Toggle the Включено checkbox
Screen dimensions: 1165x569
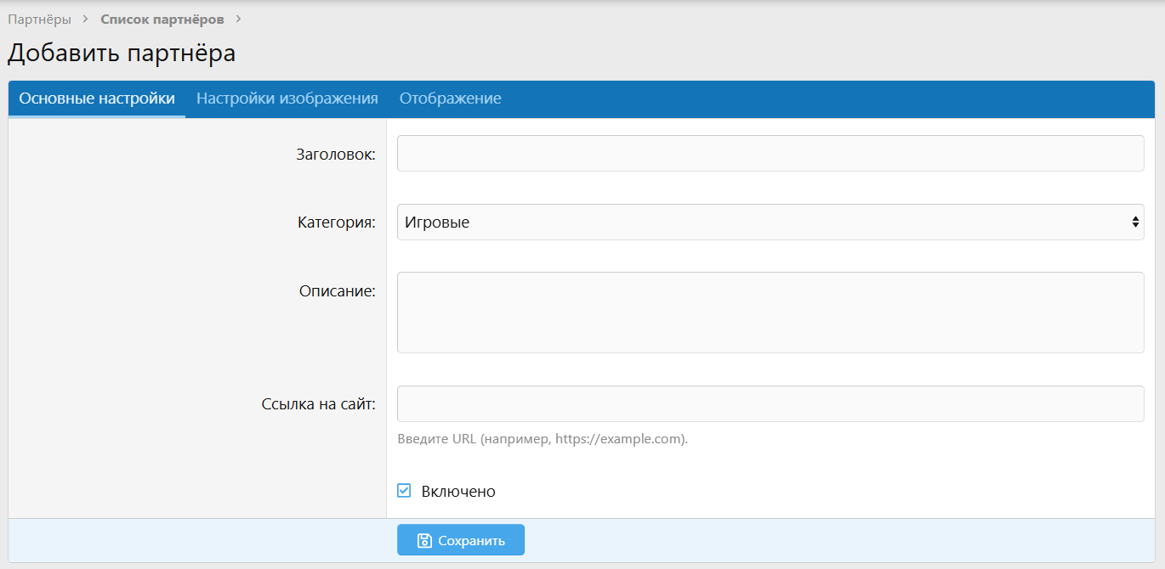tap(405, 491)
